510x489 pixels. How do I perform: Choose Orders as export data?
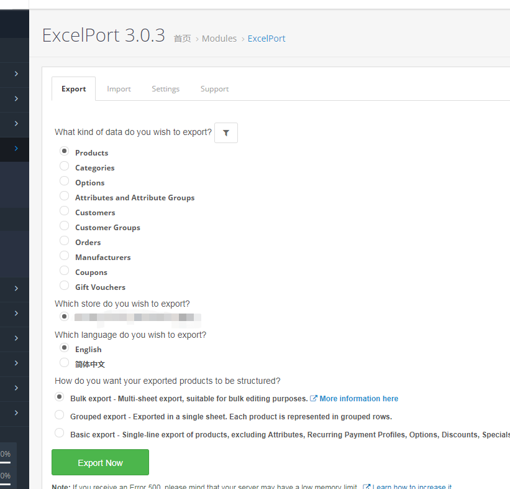[x=65, y=241]
